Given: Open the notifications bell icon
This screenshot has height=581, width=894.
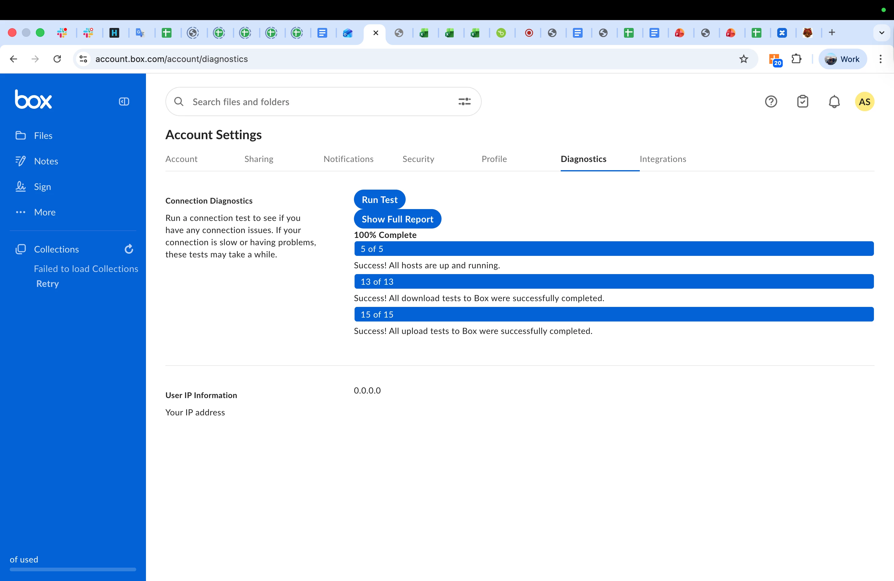Looking at the screenshot, I should 834,102.
